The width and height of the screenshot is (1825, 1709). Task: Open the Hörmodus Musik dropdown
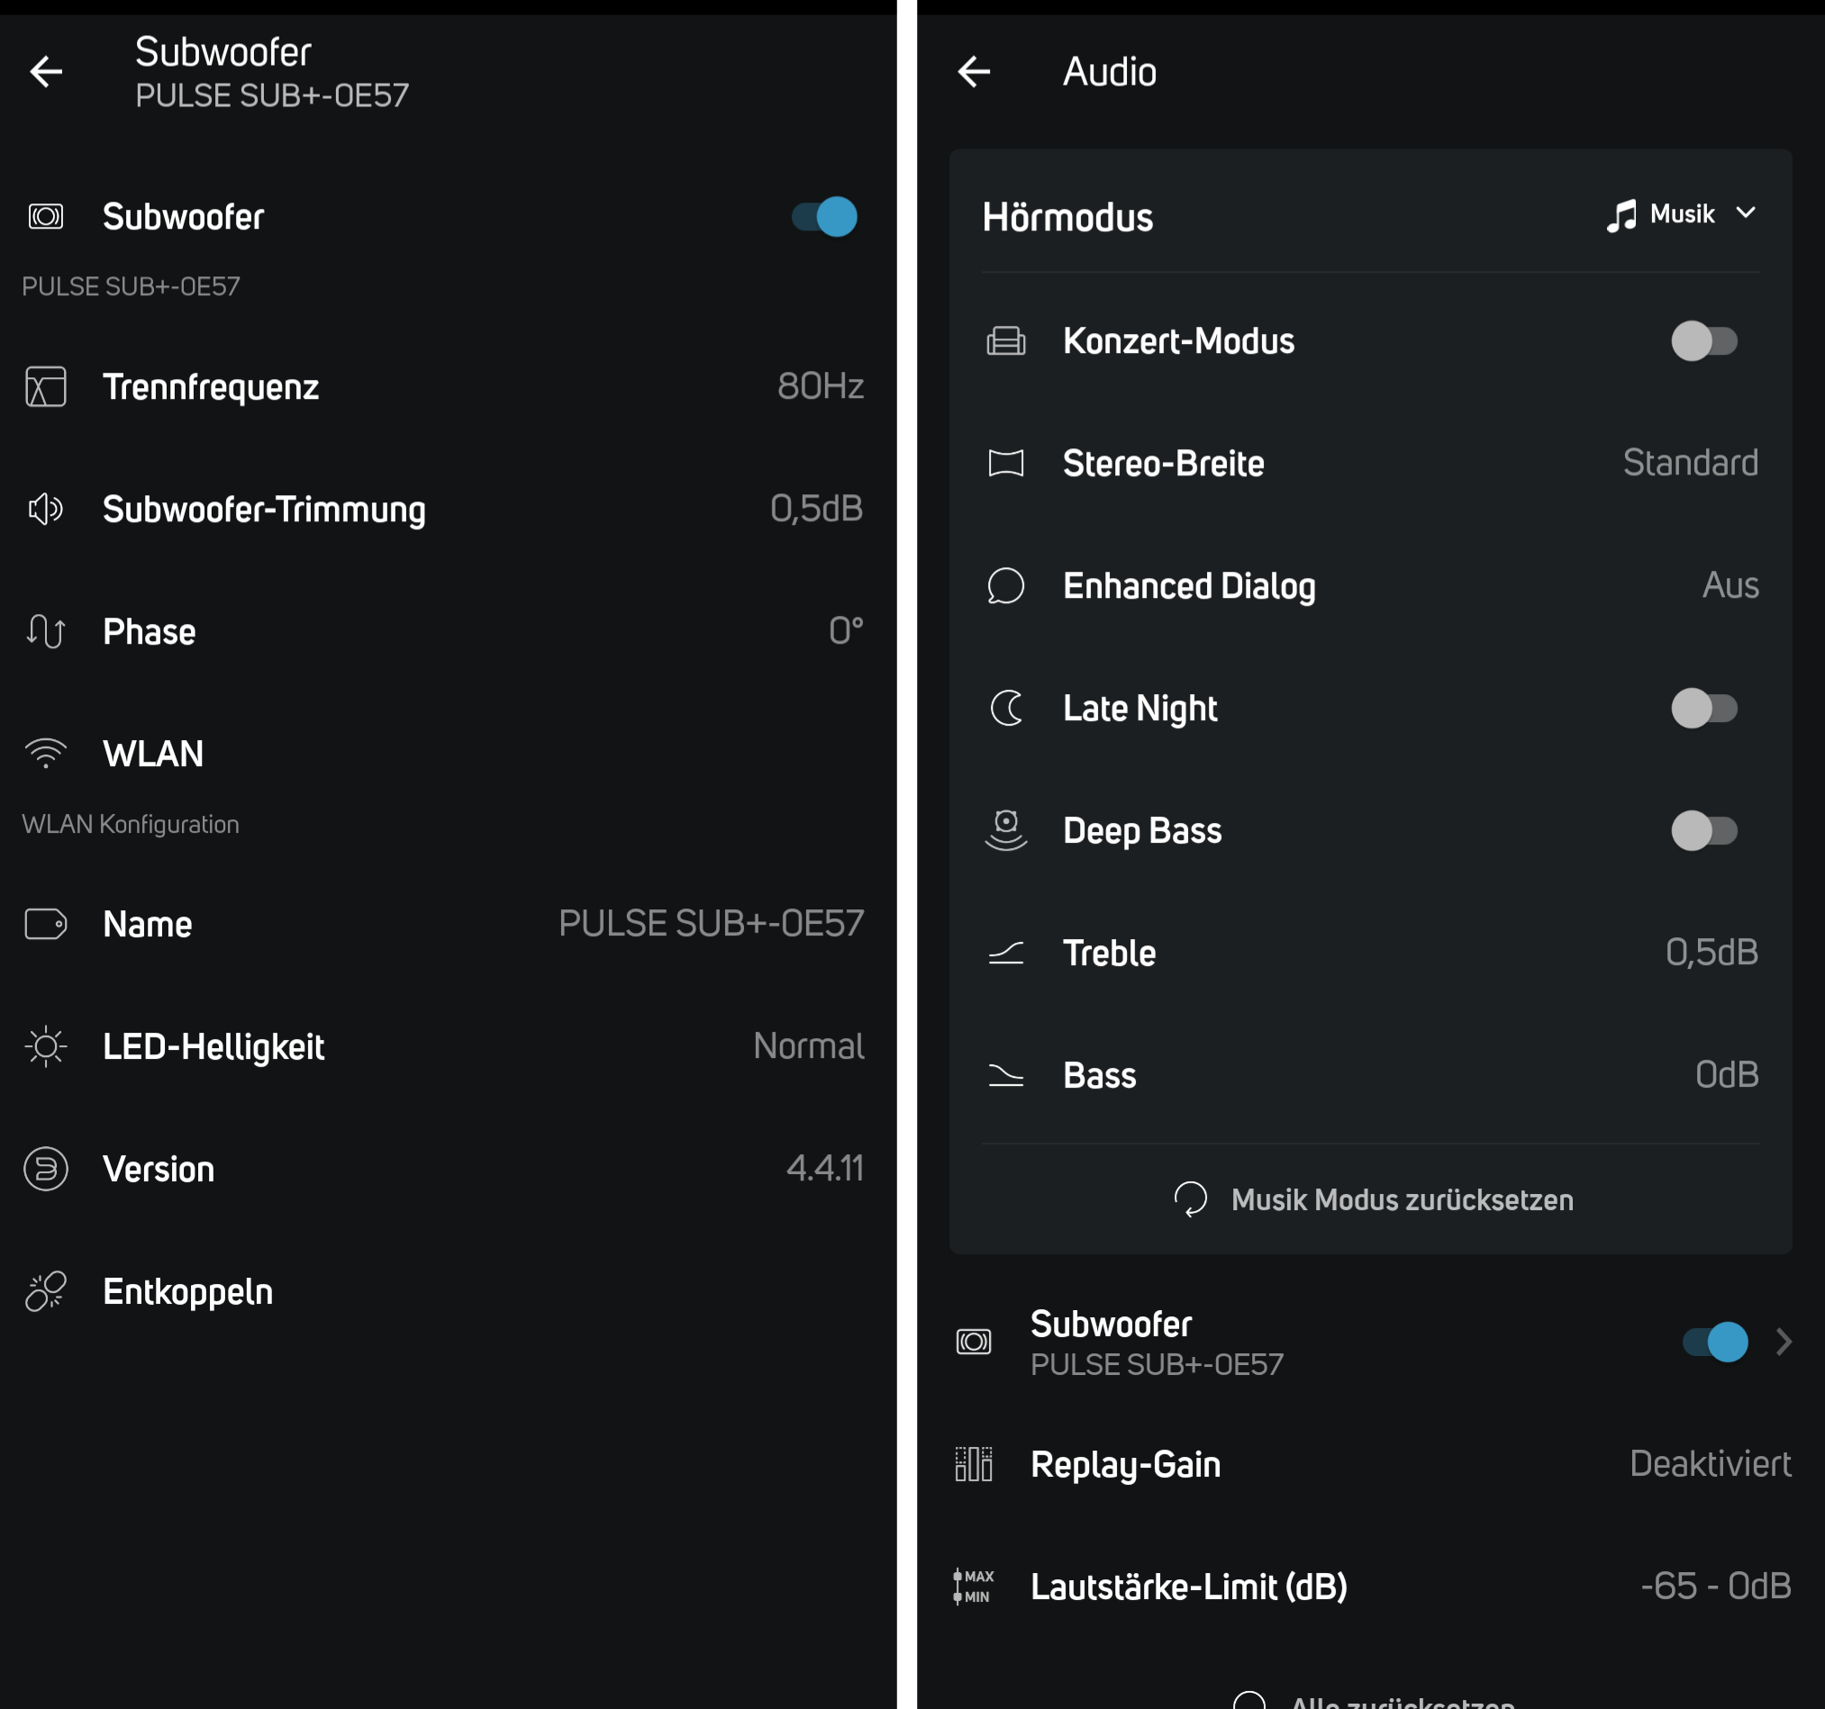[x=1682, y=215]
